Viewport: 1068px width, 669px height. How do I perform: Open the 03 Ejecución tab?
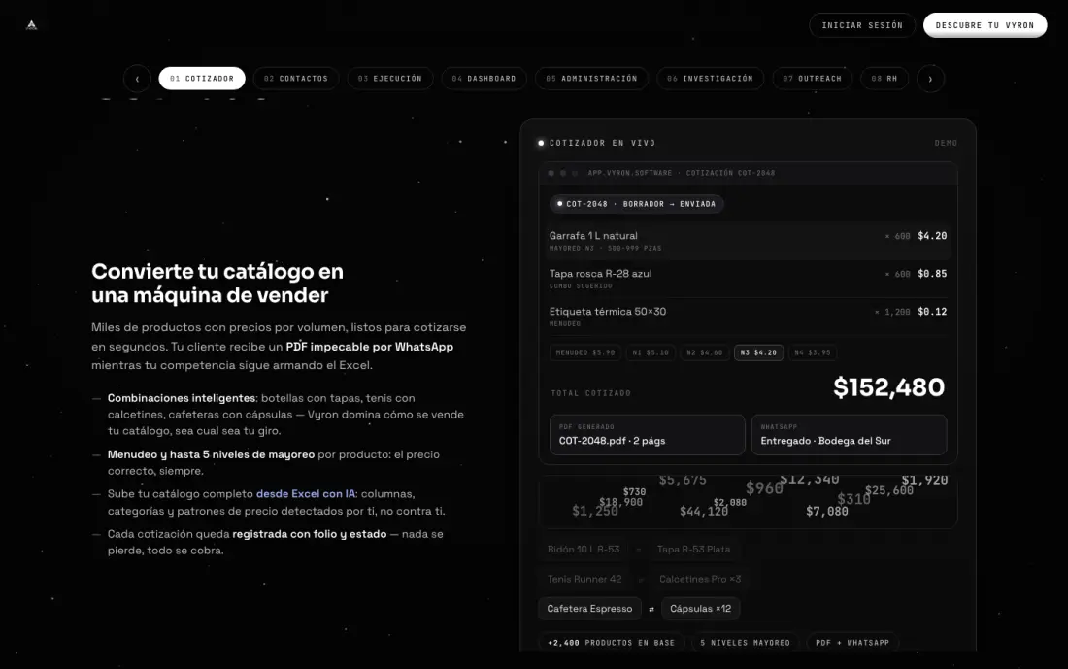click(x=389, y=79)
